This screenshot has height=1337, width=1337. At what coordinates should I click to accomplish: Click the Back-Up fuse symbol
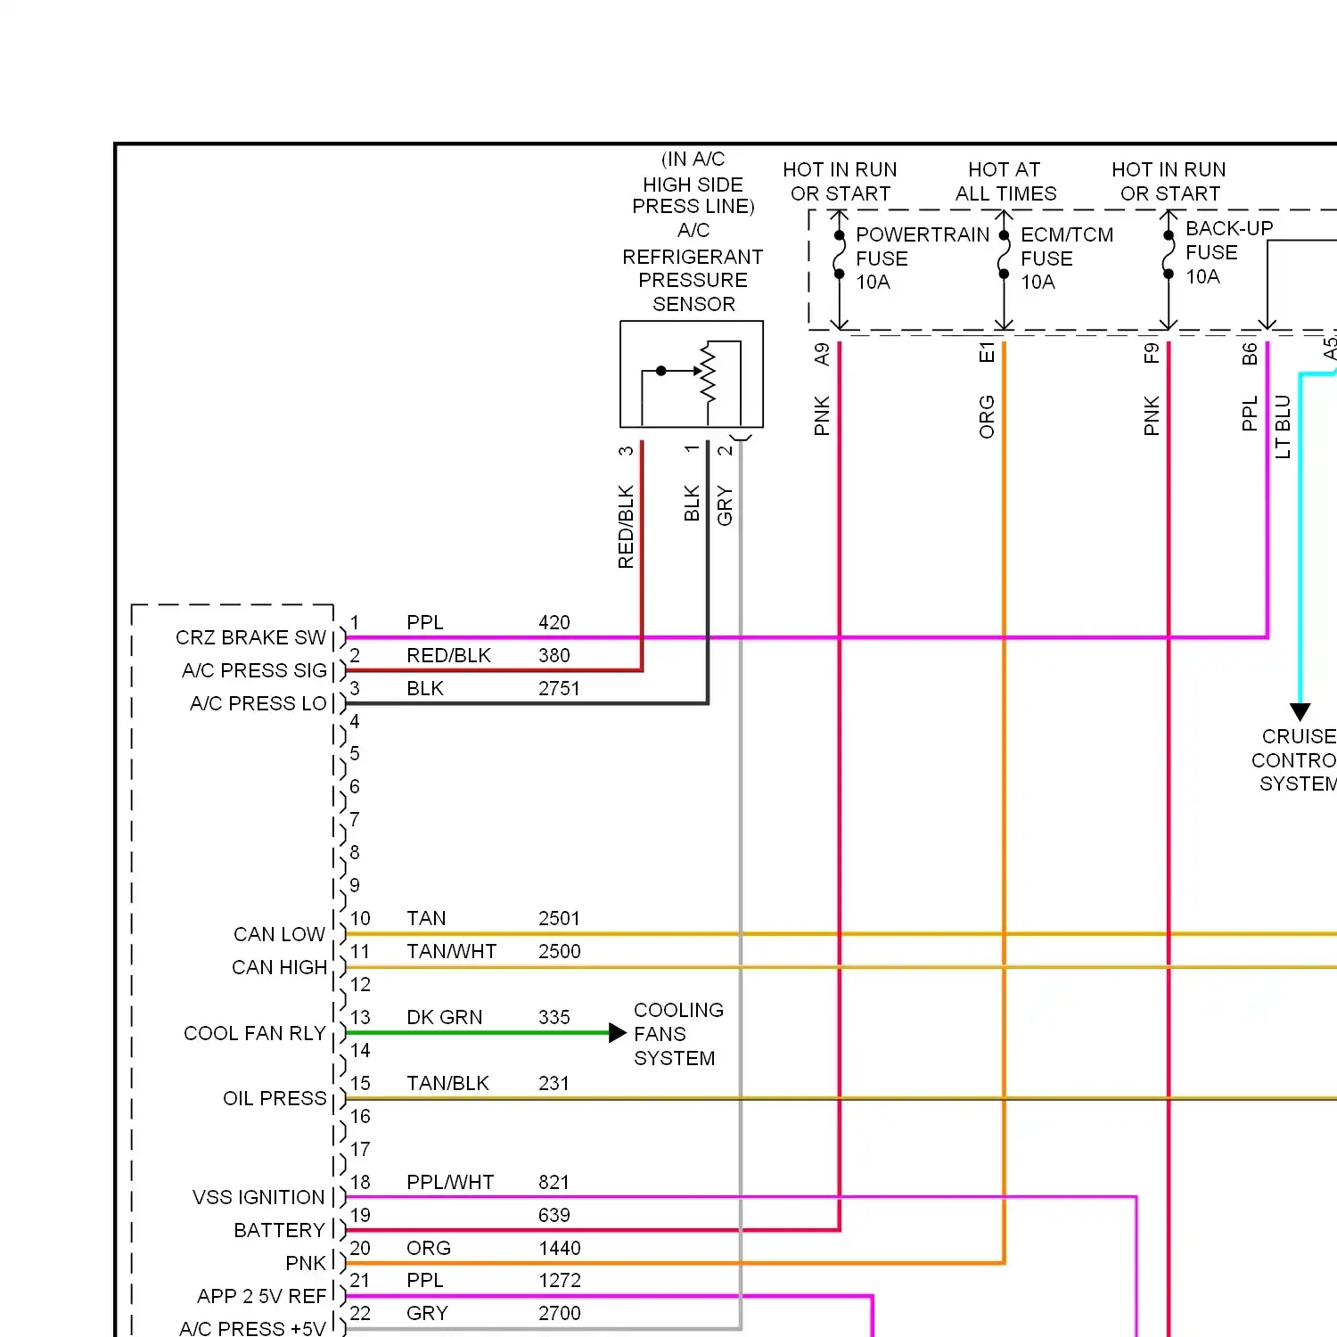(1169, 254)
